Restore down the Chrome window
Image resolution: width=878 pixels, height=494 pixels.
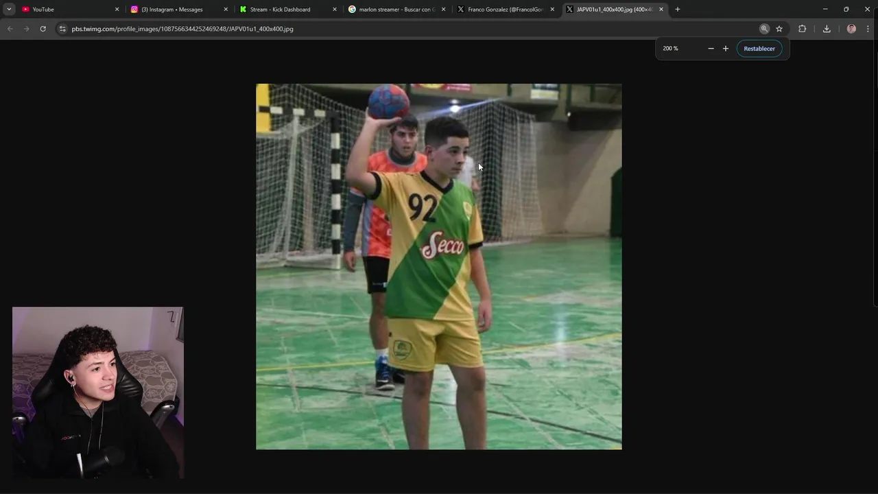coord(846,9)
